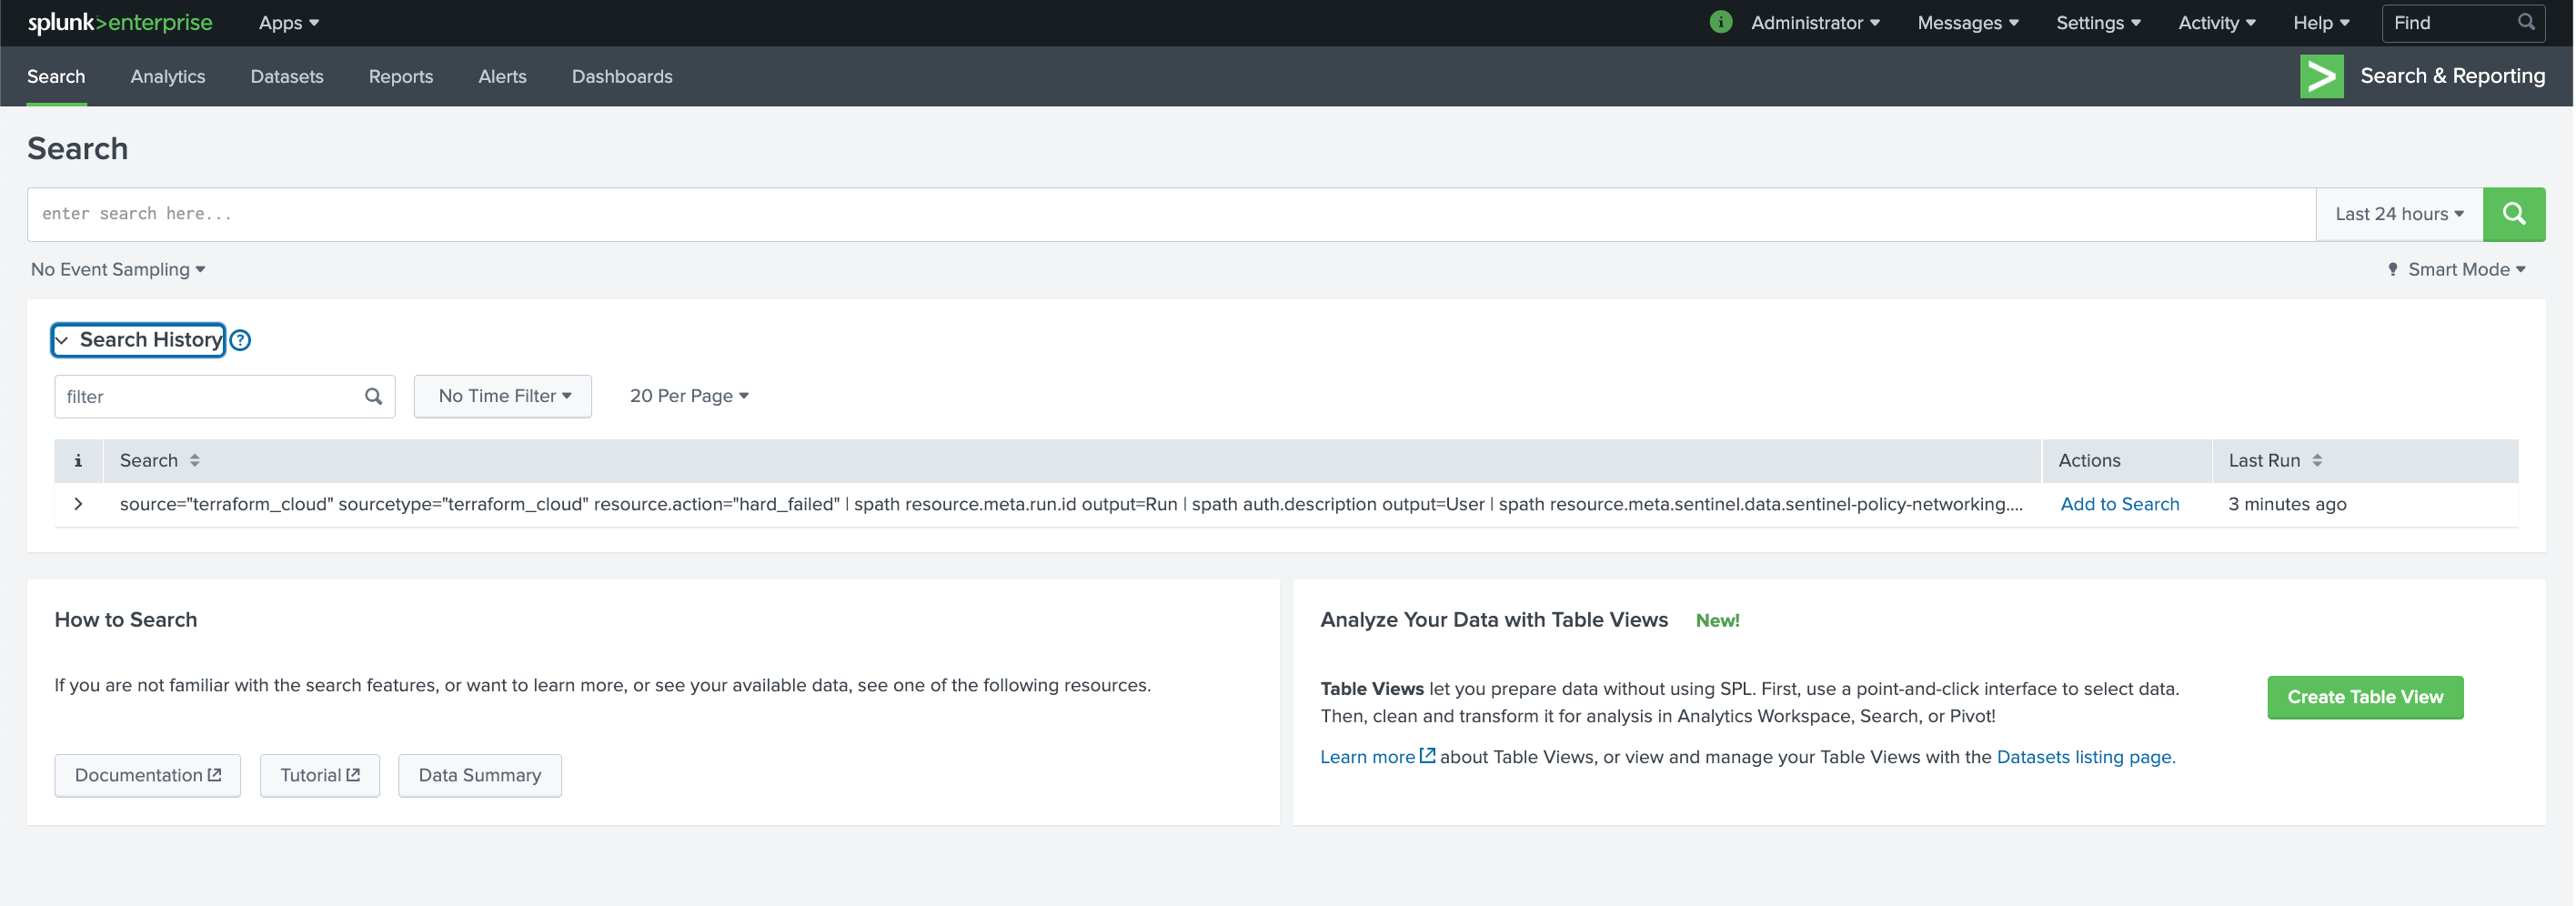The height and width of the screenshot is (906, 2576).
Task: Expand the terraform_cloud search history row
Action: tap(78, 505)
